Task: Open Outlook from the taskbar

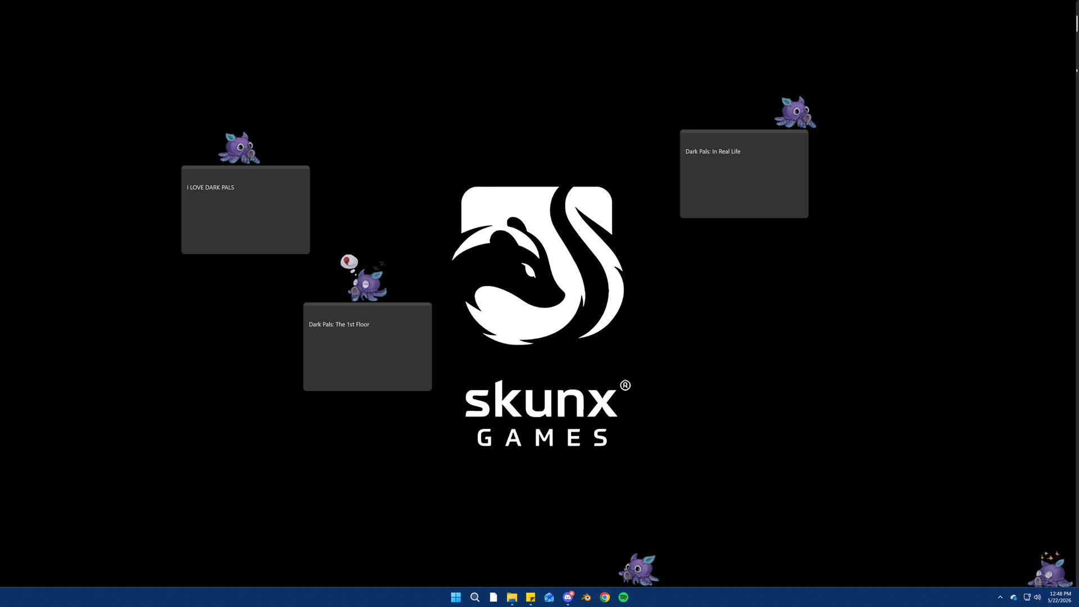Action: click(549, 597)
